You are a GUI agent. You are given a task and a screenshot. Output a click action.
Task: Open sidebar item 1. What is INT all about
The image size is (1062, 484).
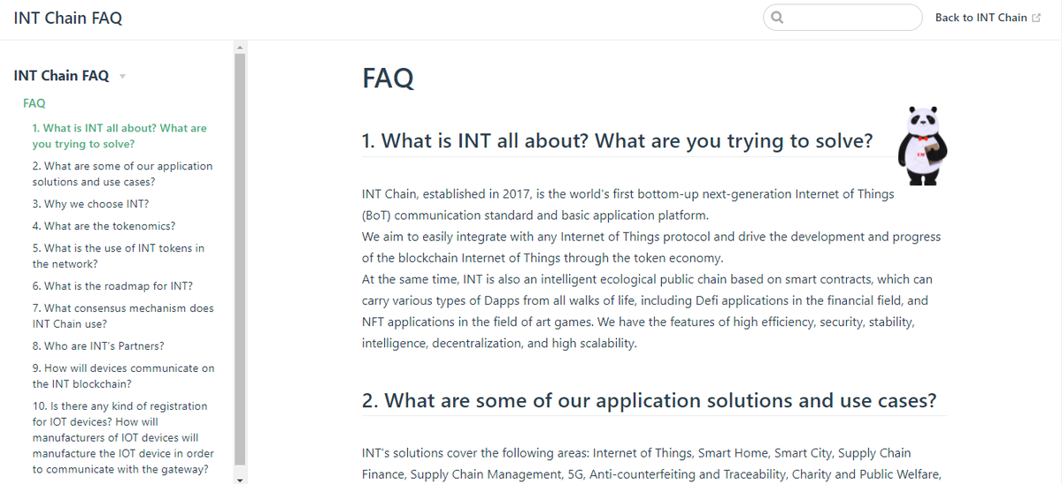(x=119, y=136)
